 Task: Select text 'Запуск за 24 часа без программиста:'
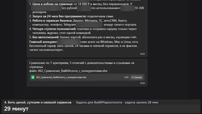coord(59,16)
